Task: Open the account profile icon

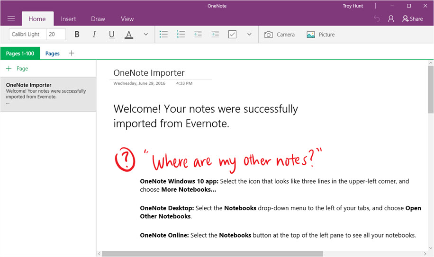Action: 391,18
